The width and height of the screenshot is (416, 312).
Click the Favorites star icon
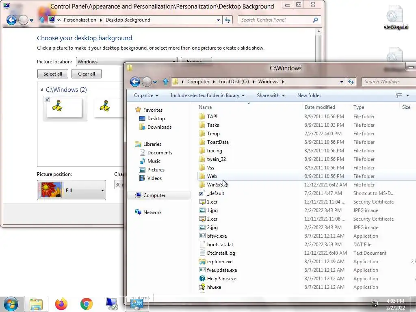[x=138, y=110]
